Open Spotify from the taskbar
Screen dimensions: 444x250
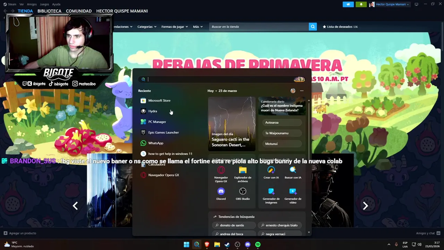(x=258, y=244)
